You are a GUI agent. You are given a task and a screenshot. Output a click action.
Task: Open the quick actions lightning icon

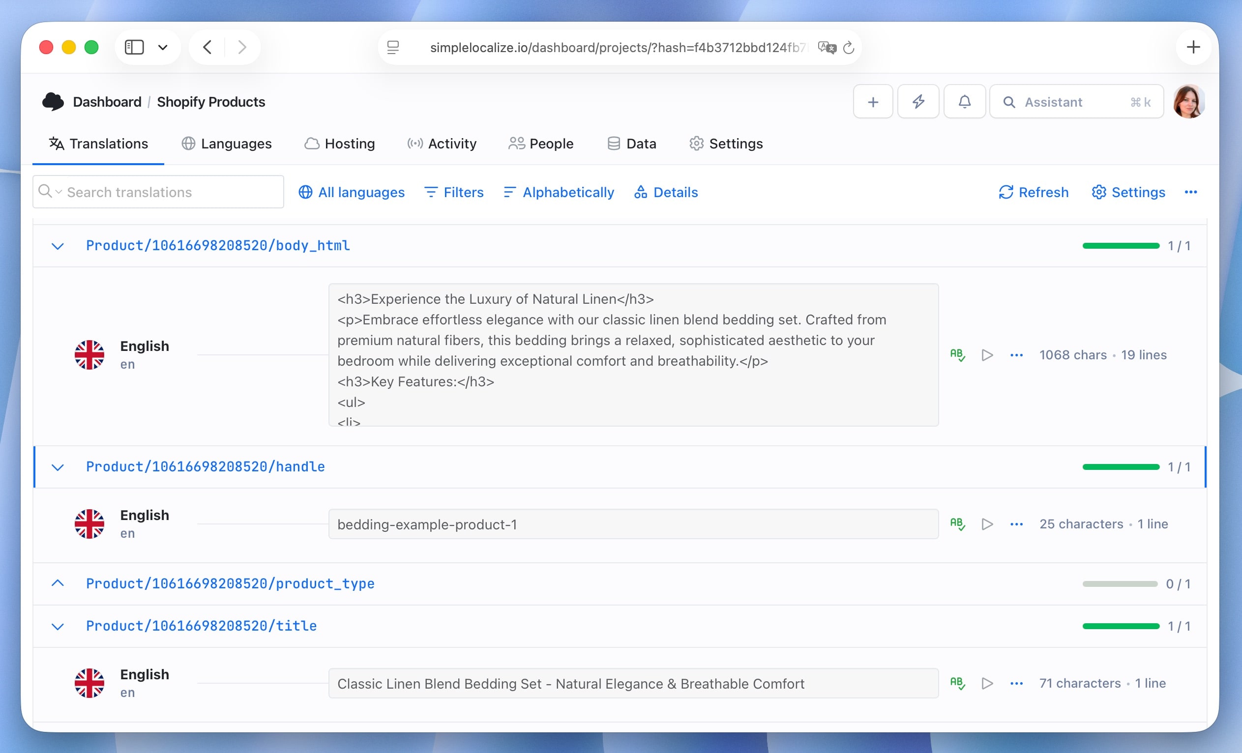pos(918,101)
